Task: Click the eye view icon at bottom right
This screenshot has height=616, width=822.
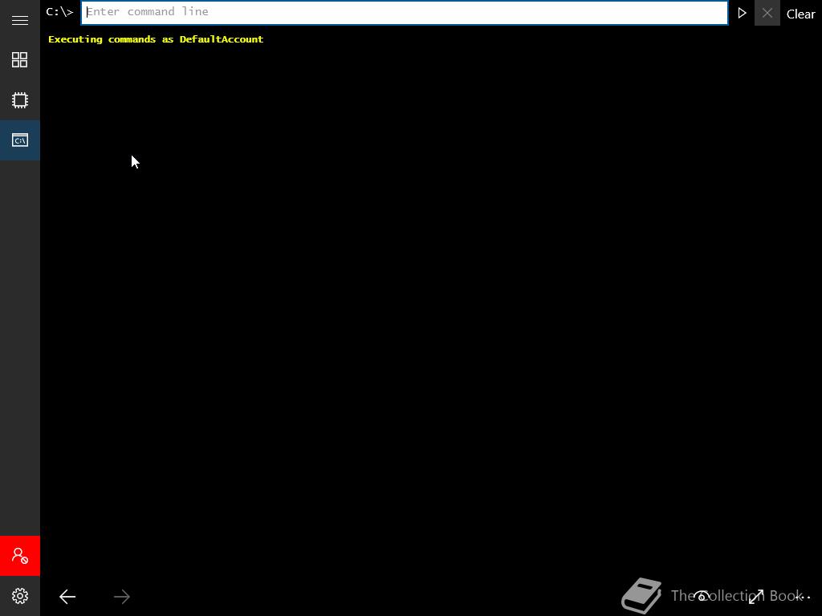Action: coord(702,596)
